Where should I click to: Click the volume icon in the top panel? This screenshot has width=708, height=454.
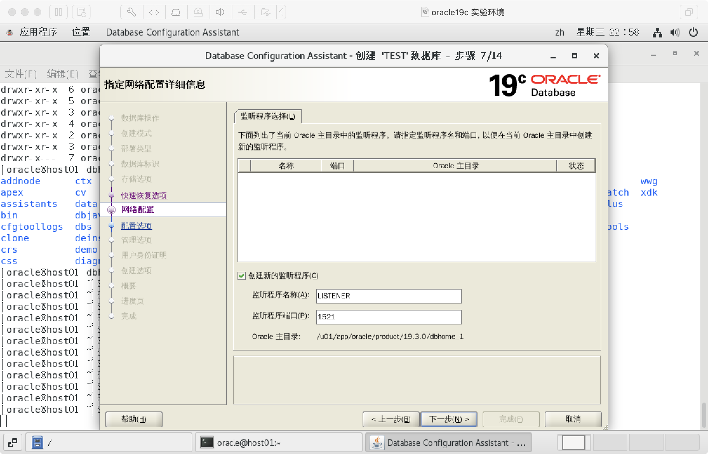tap(674, 32)
